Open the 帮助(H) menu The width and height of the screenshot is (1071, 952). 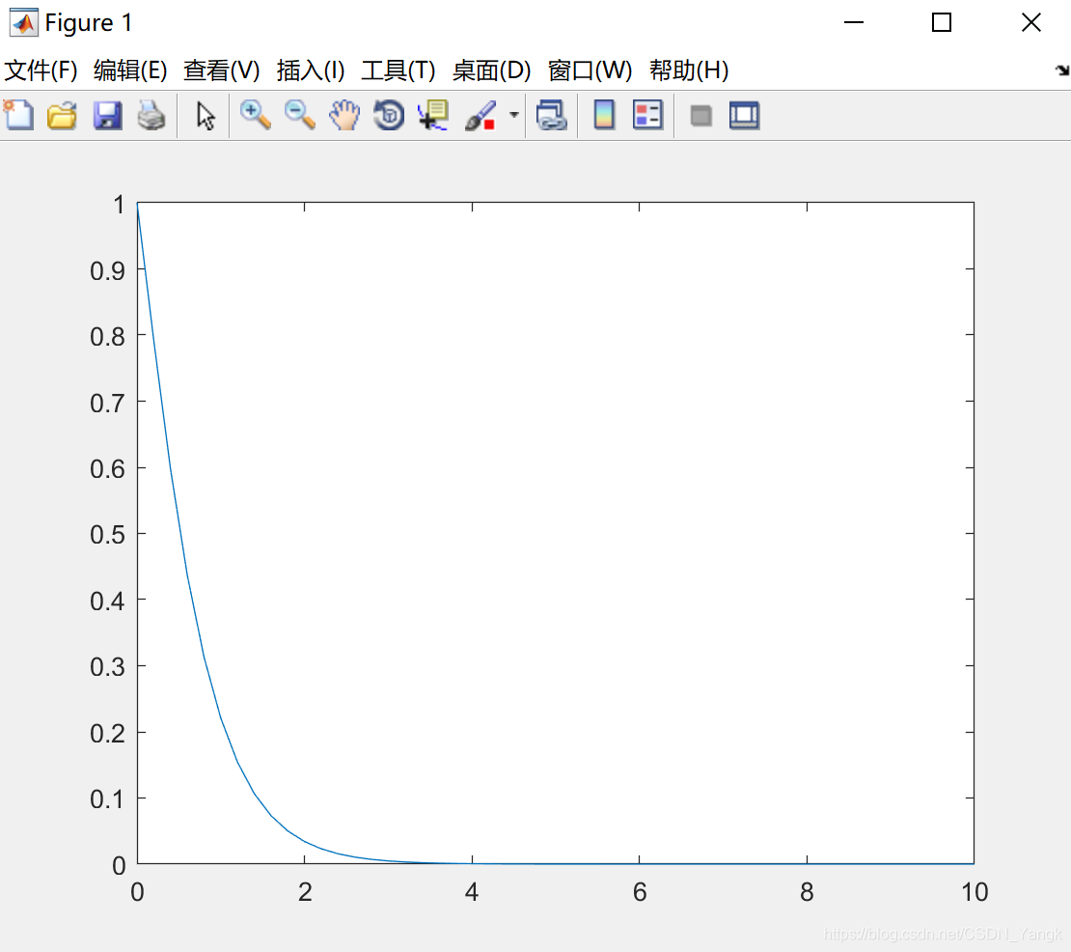(x=689, y=70)
